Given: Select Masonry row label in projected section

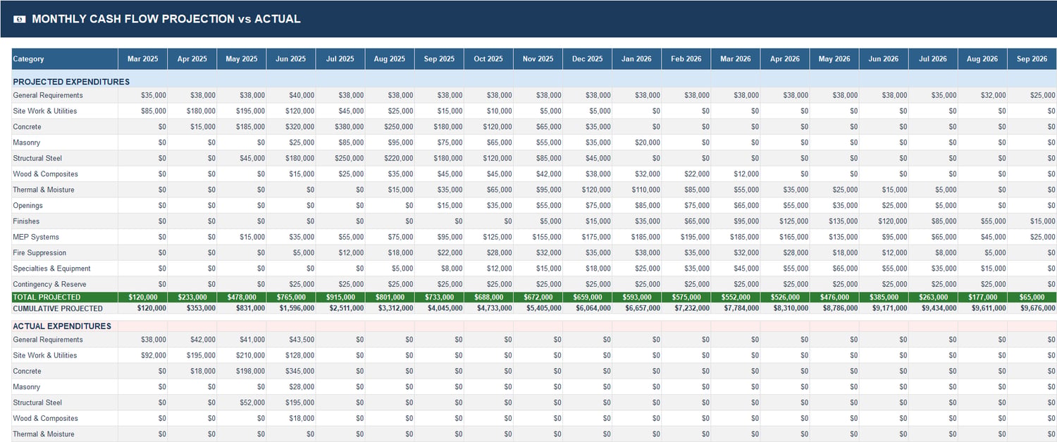Looking at the screenshot, I should pos(26,142).
